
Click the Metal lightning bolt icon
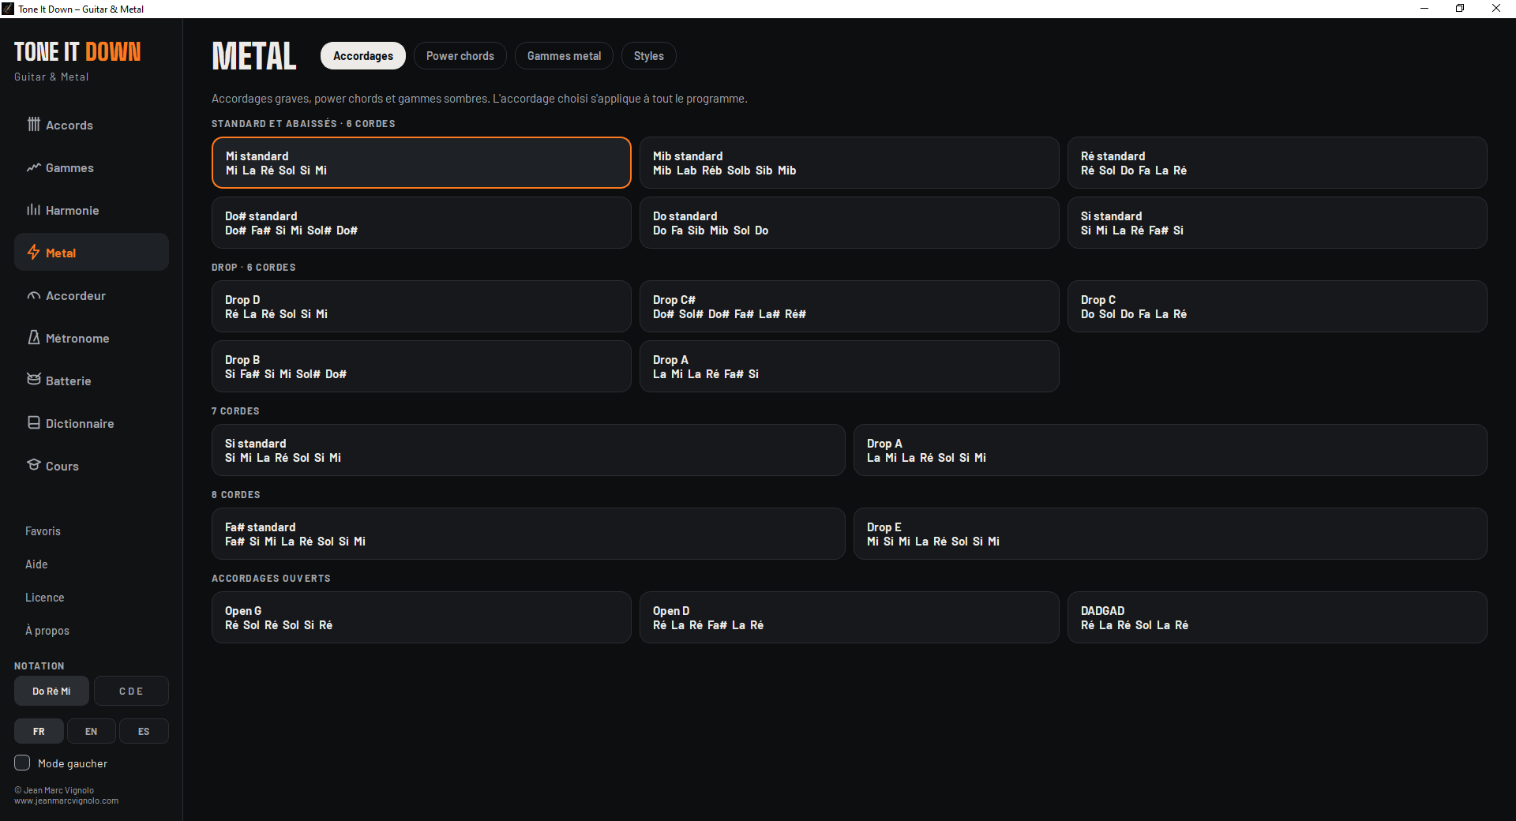[x=34, y=253]
